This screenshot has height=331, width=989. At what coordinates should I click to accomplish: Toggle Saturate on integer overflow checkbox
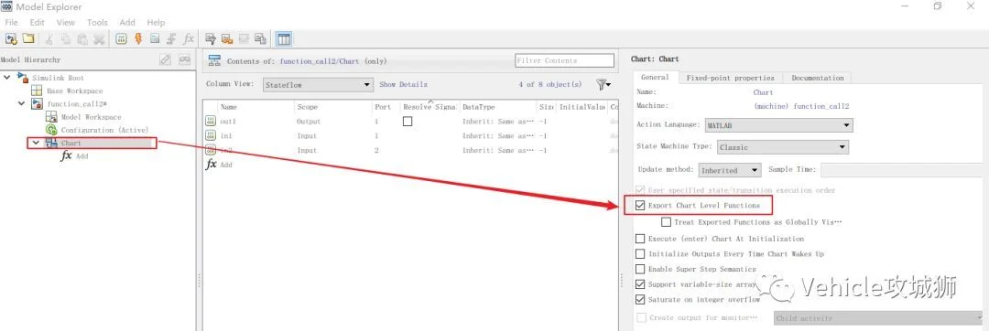[x=641, y=300]
